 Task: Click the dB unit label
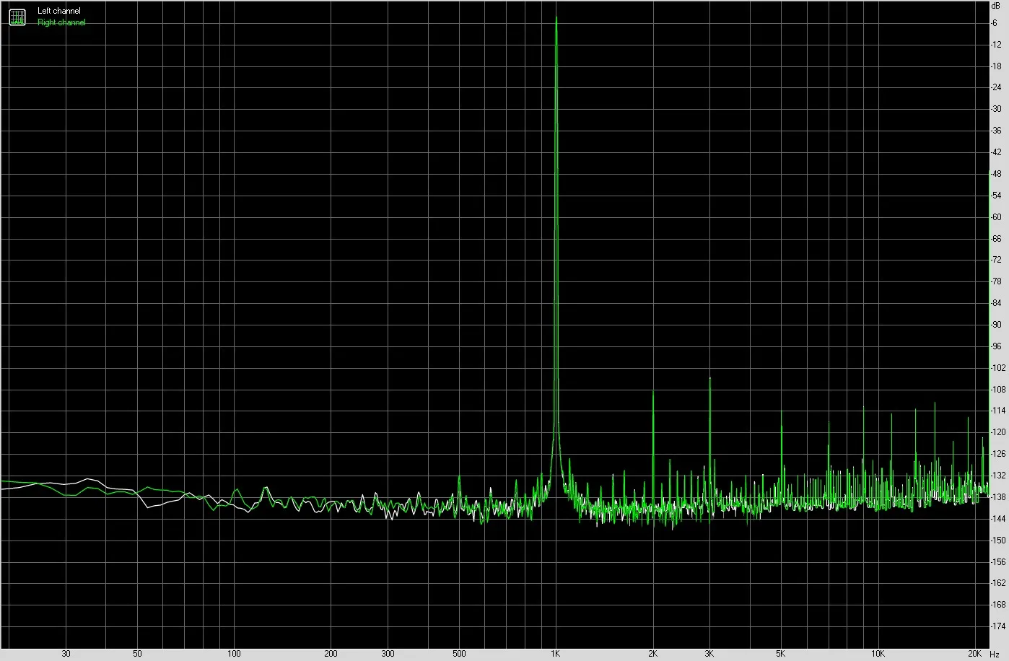[x=996, y=5]
